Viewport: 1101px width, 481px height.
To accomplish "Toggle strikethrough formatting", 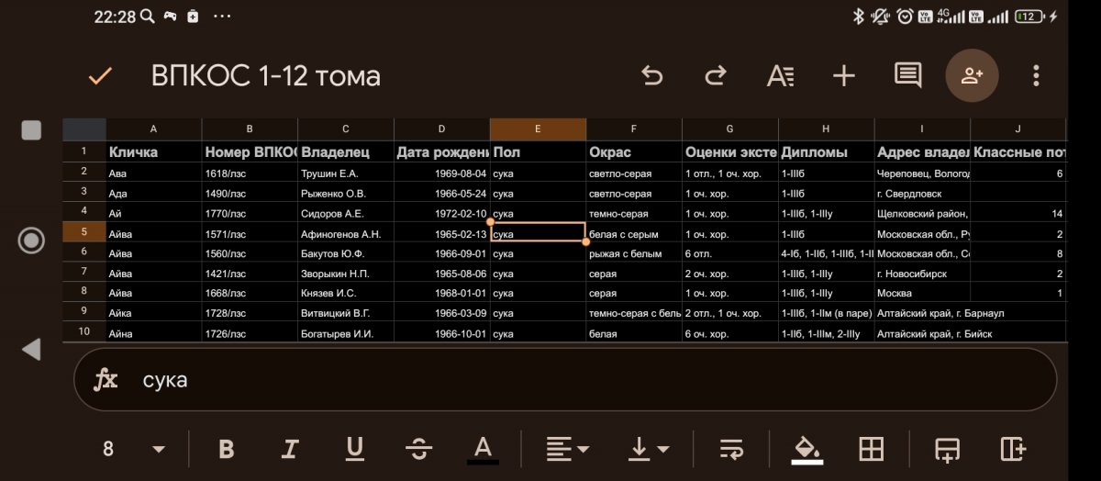I will point(418,449).
